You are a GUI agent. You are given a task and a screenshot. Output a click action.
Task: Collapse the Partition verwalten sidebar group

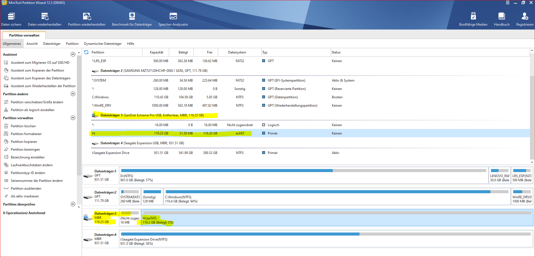[73, 118]
